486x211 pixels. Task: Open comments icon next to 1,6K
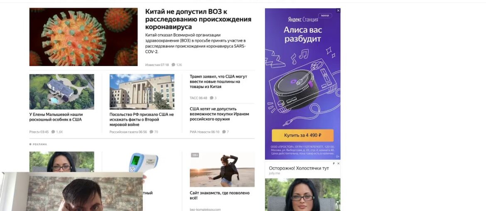pyautogui.click(x=53, y=132)
